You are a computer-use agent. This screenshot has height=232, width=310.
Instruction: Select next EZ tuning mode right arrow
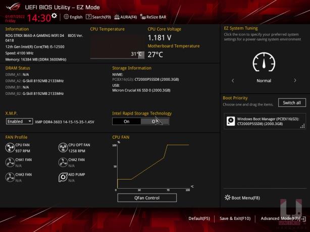[x=295, y=80]
